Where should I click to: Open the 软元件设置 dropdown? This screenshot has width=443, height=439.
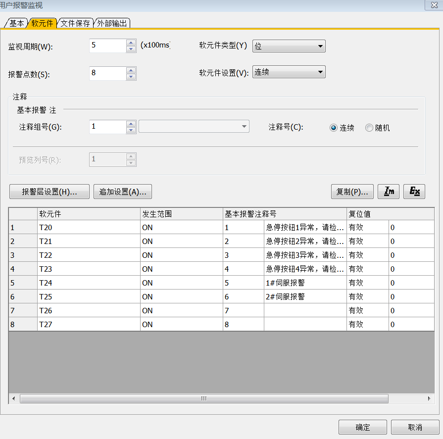point(289,72)
